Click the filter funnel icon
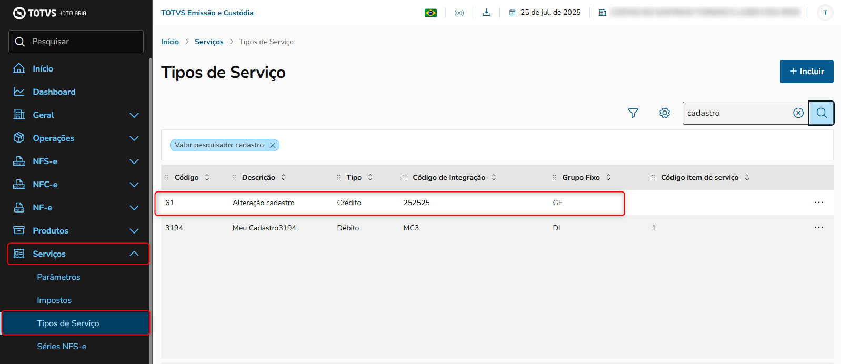The width and height of the screenshot is (841, 364). [x=633, y=113]
